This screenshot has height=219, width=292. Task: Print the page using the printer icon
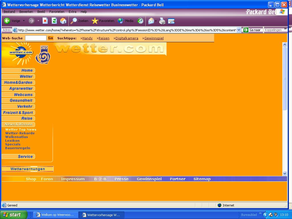coord(162,21)
